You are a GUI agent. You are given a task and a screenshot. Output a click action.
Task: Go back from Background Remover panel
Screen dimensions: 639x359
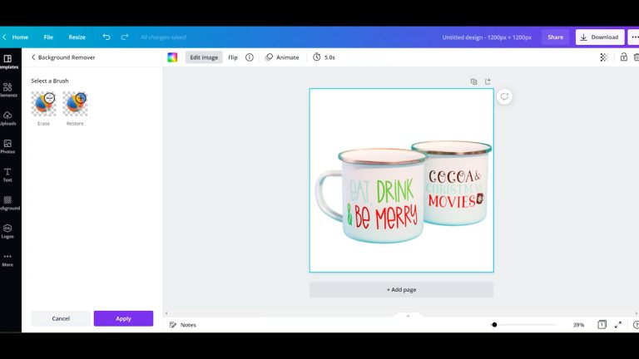click(x=33, y=57)
